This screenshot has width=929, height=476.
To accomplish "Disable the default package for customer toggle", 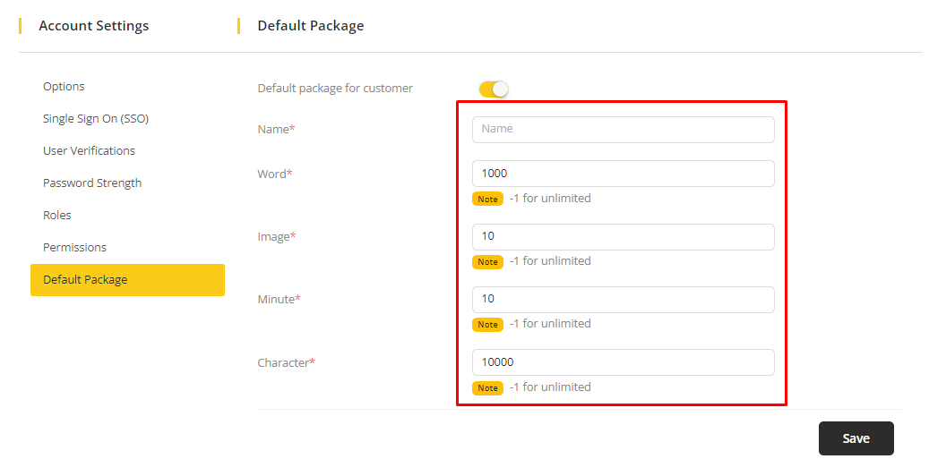I will (x=494, y=89).
